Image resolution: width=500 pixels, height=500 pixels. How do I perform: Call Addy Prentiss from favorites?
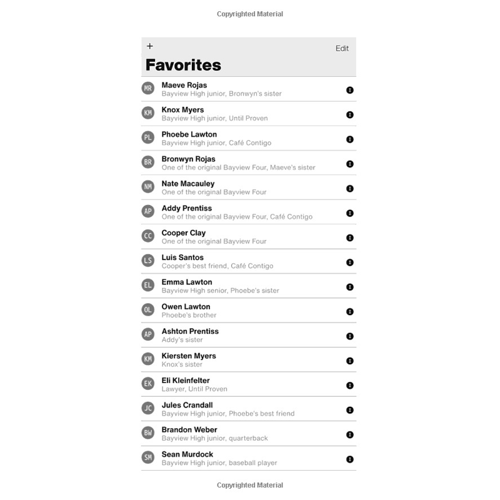(249, 212)
